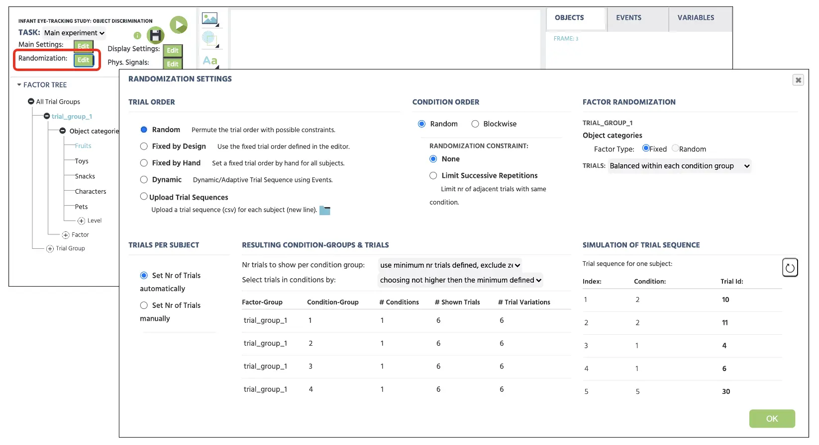Image resolution: width=819 pixels, height=445 pixels.
Task: Open Select trials in conditions dropdown
Action: [x=460, y=280]
